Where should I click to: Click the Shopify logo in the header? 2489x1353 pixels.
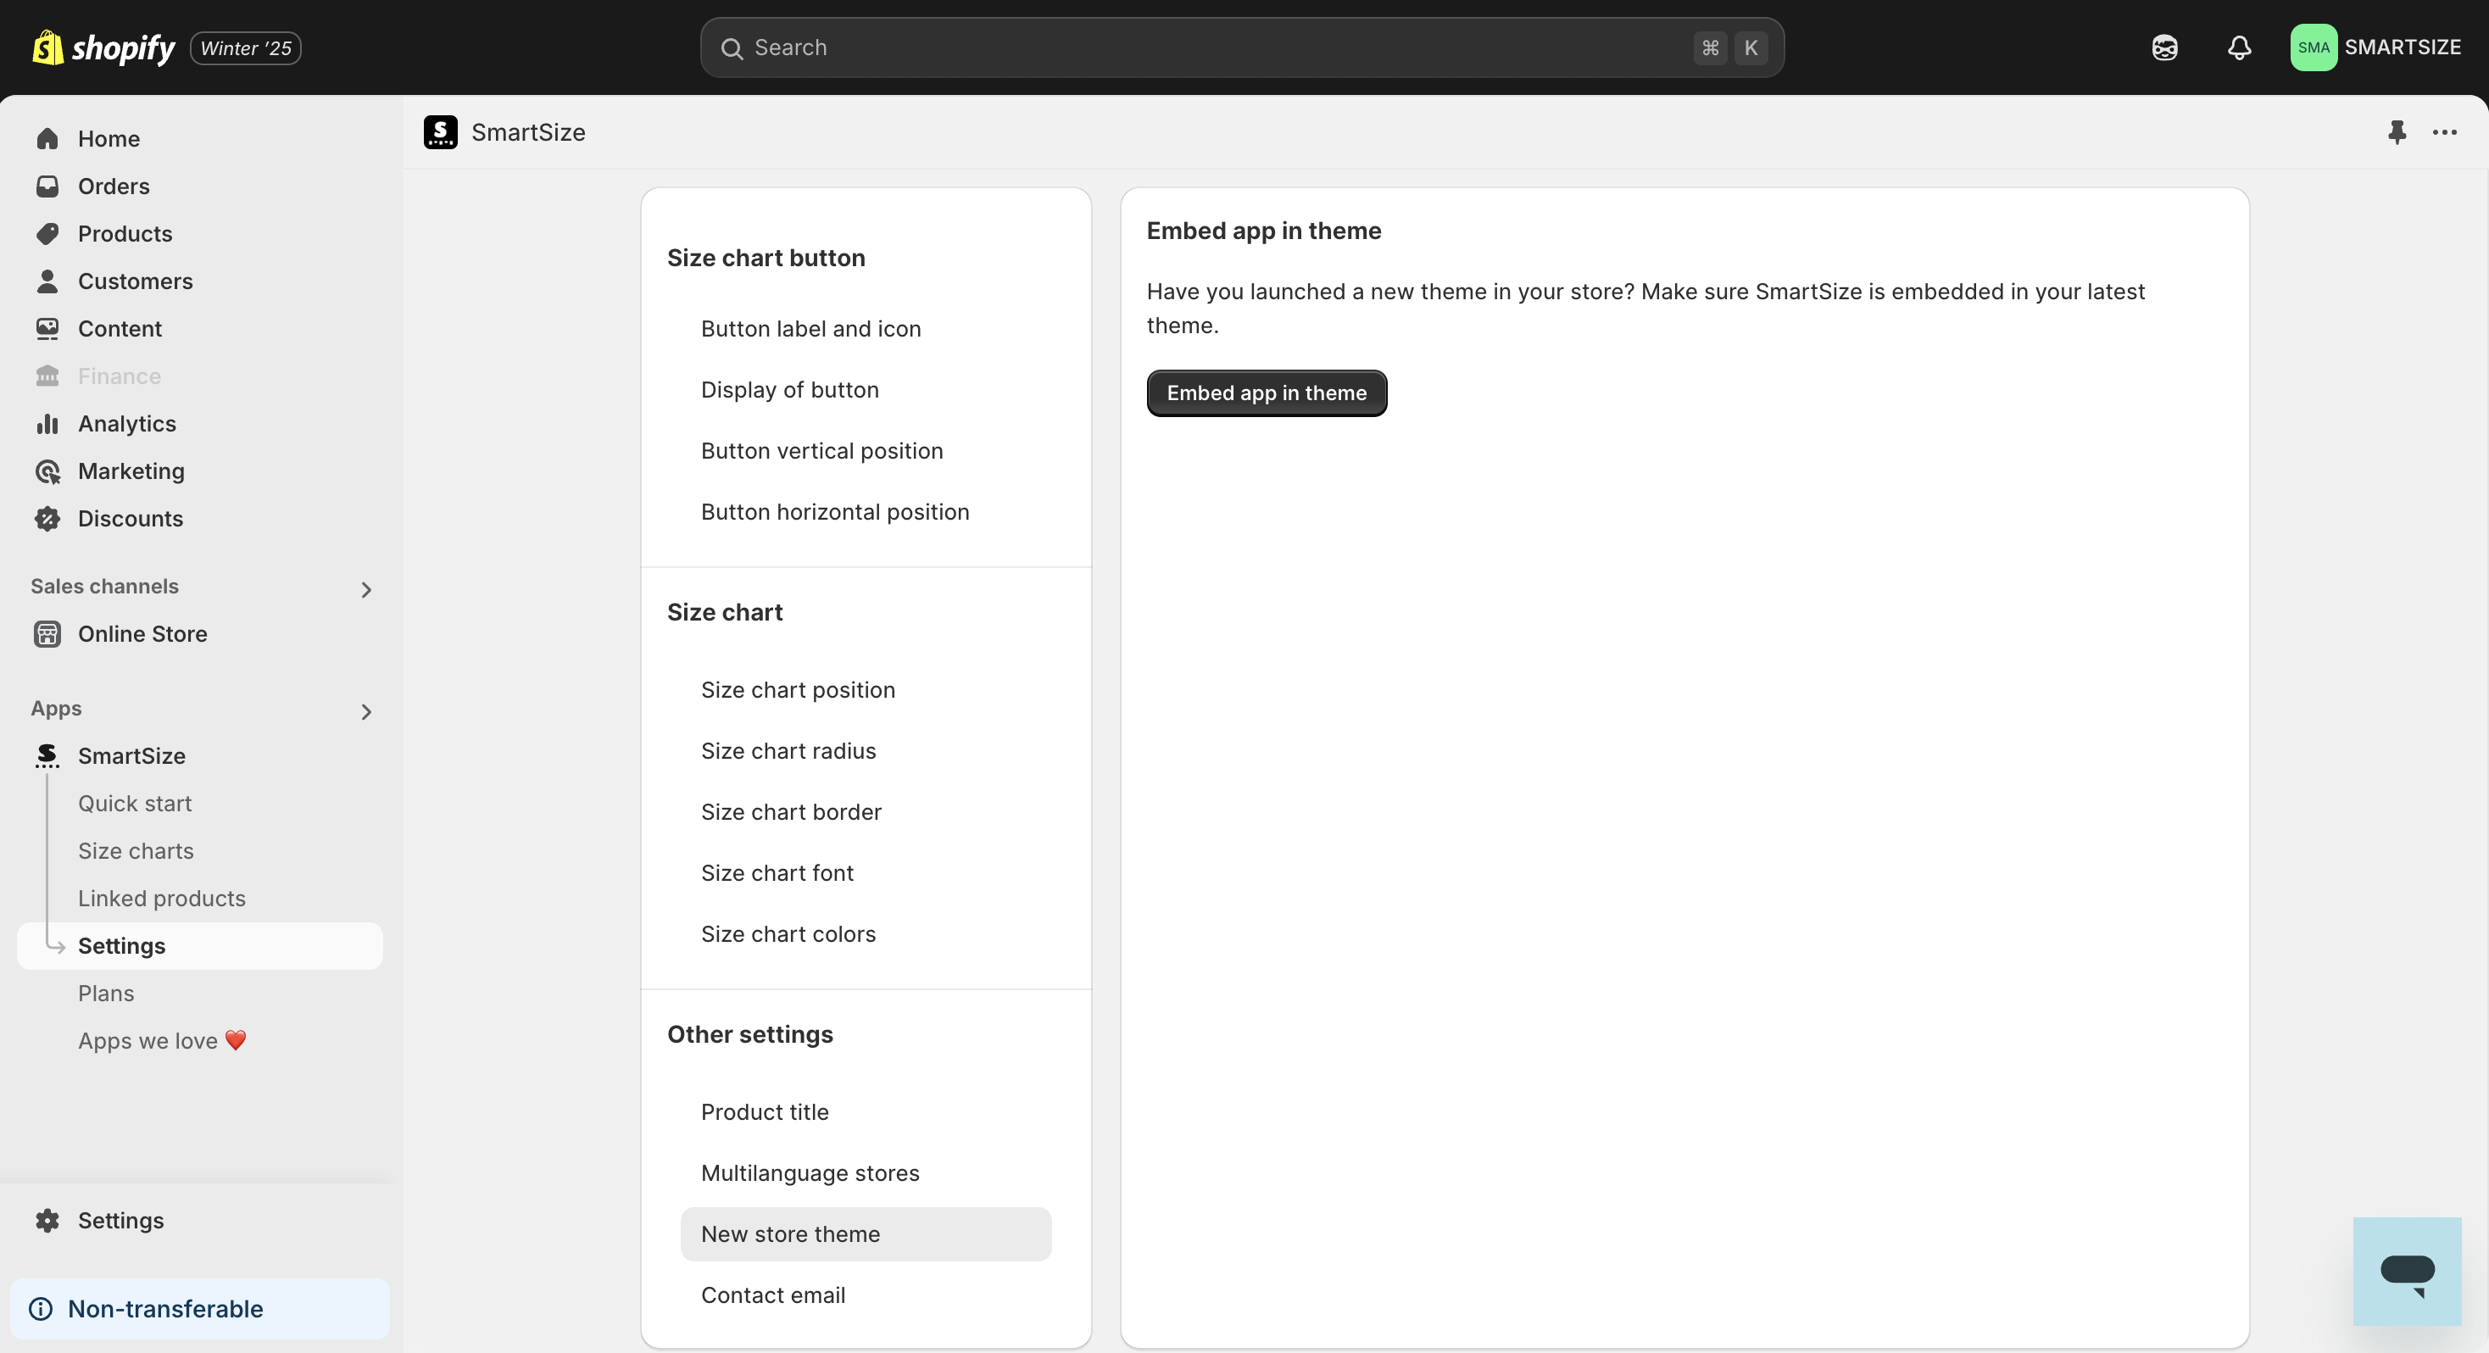pos(103,47)
